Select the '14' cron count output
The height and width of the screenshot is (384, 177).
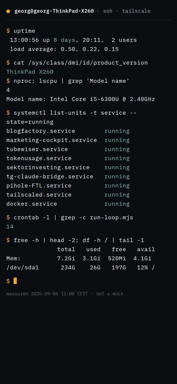point(10,227)
